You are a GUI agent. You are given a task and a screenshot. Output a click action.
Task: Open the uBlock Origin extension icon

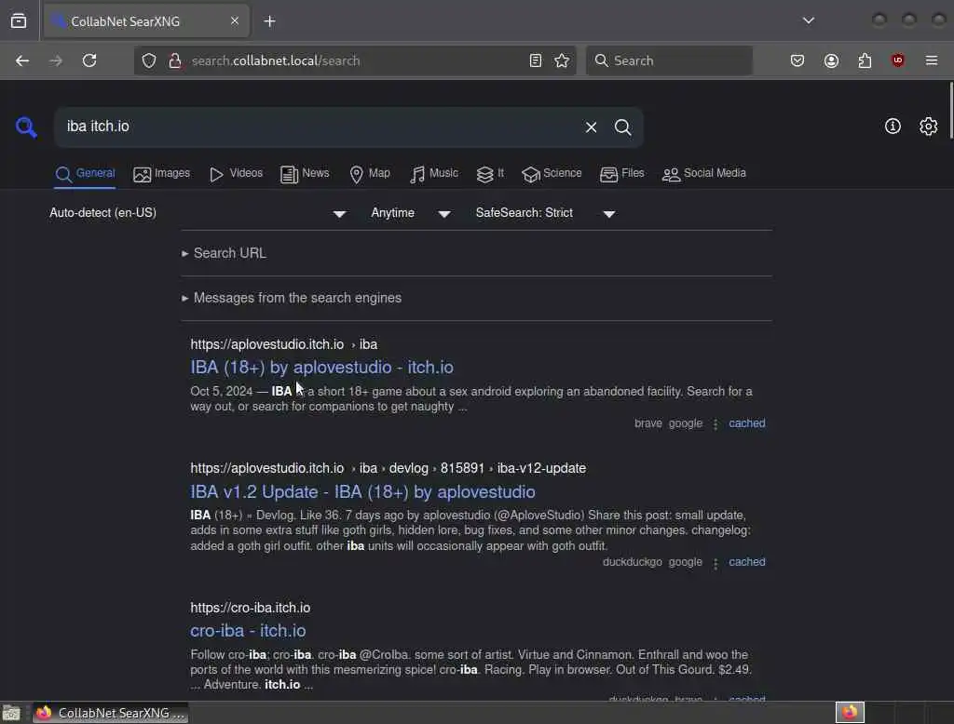pyautogui.click(x=898, y=60)
